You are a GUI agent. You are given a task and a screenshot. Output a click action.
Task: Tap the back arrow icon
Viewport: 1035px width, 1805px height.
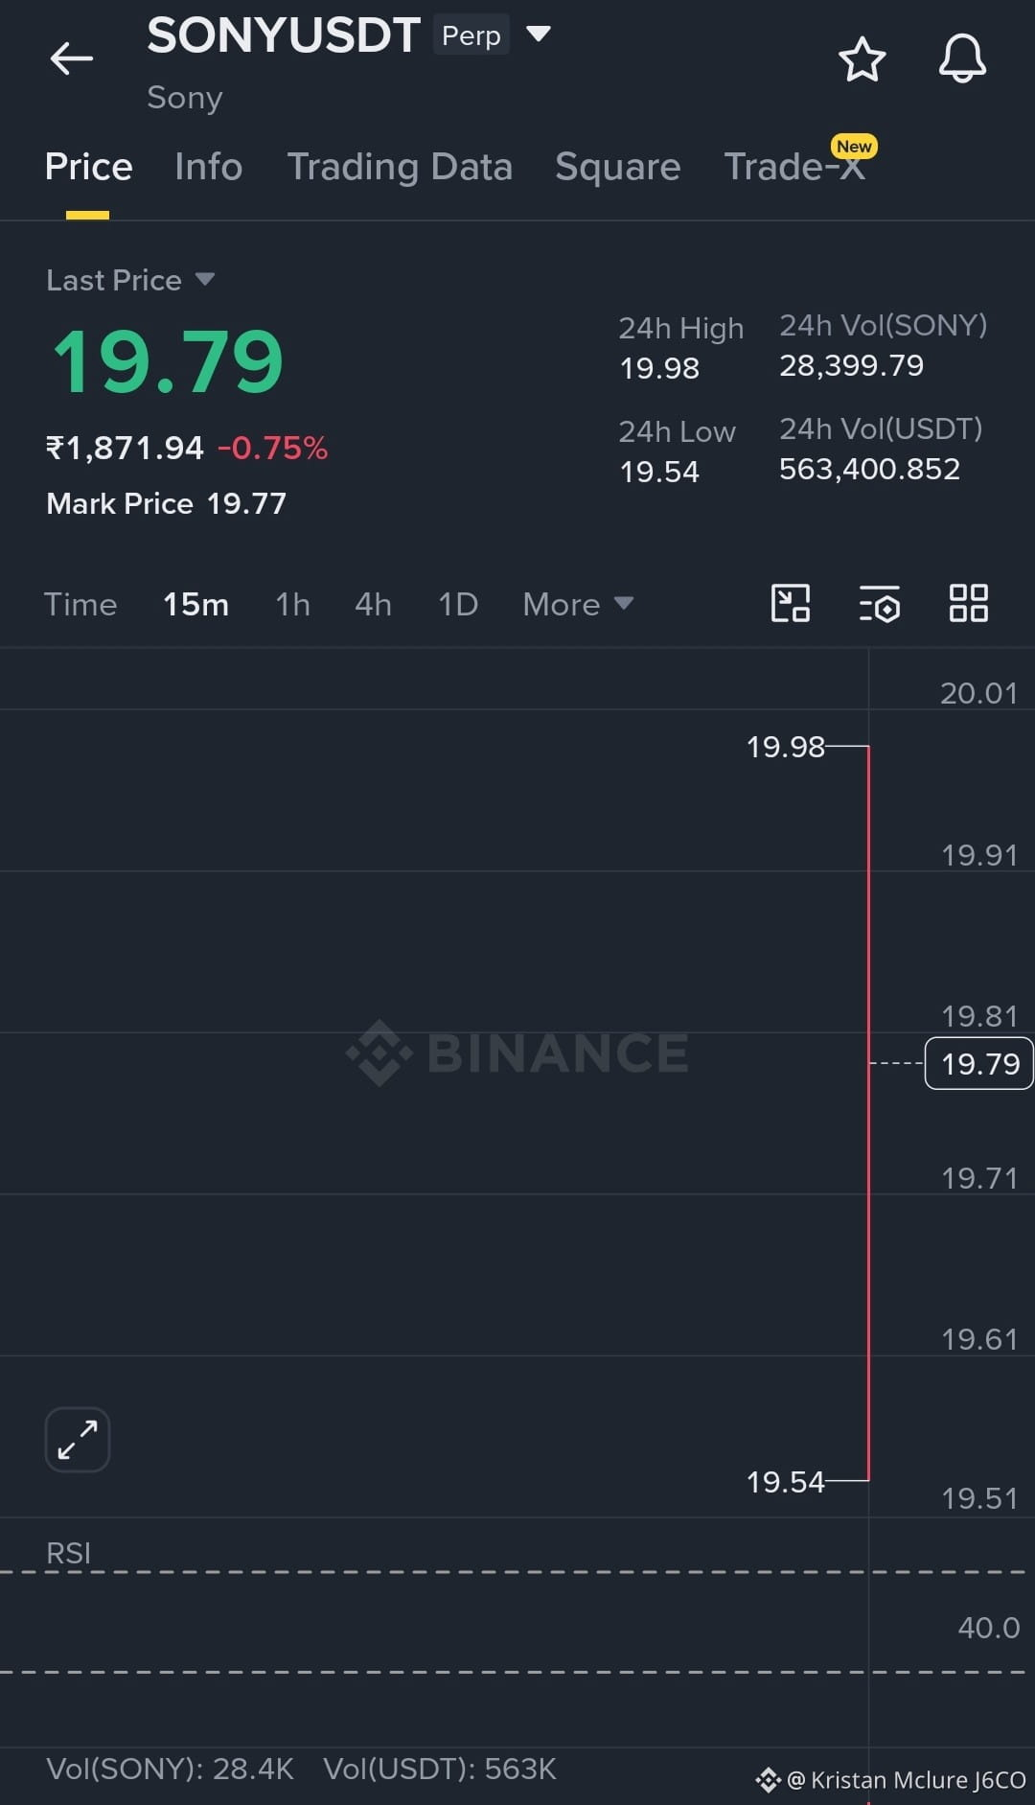click(71, 58)
